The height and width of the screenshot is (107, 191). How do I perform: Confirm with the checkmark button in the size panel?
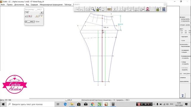coord(27,16)
